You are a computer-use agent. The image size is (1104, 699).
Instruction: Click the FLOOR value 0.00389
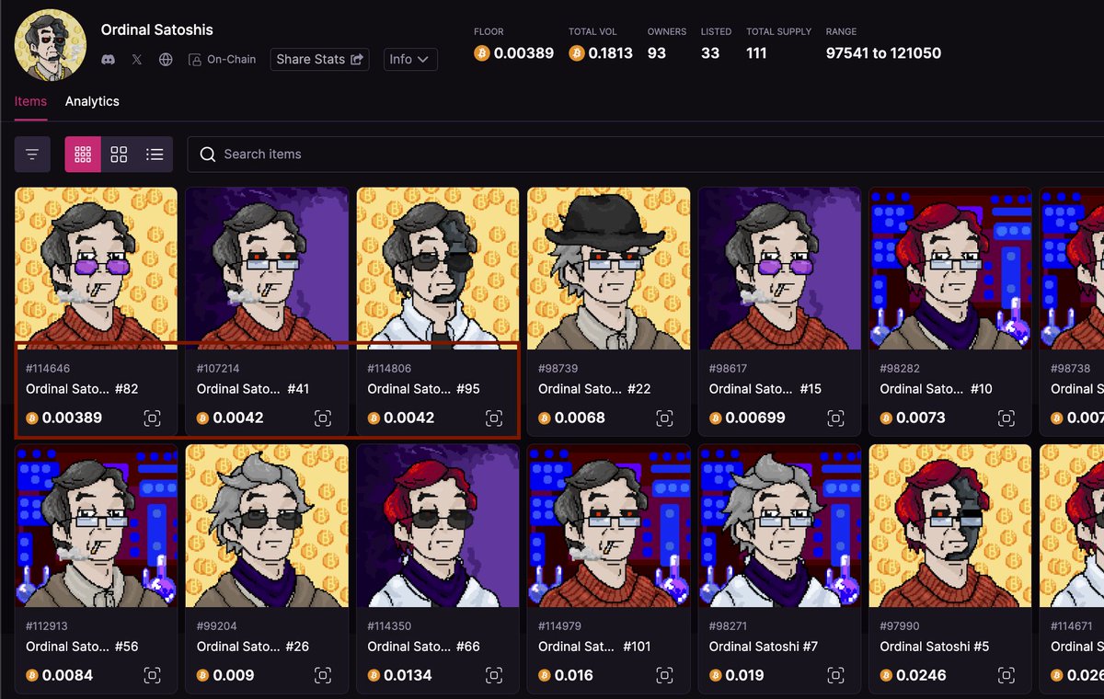point(523,53)
